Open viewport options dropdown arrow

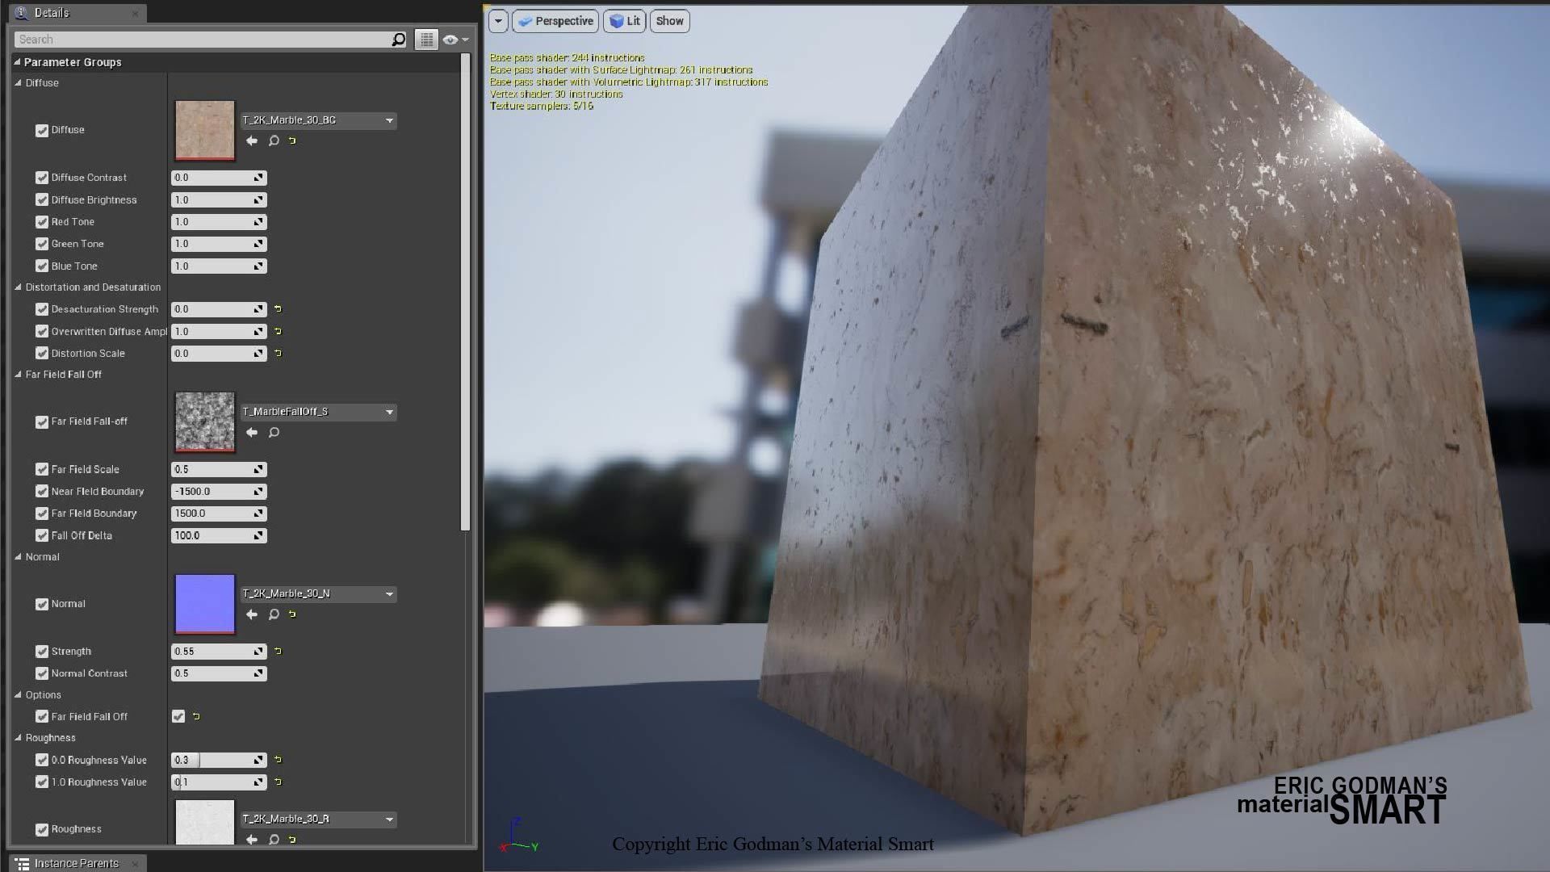pyautogui.click(x=498, y=21)
